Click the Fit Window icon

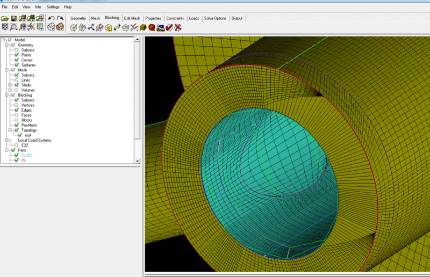5,27
